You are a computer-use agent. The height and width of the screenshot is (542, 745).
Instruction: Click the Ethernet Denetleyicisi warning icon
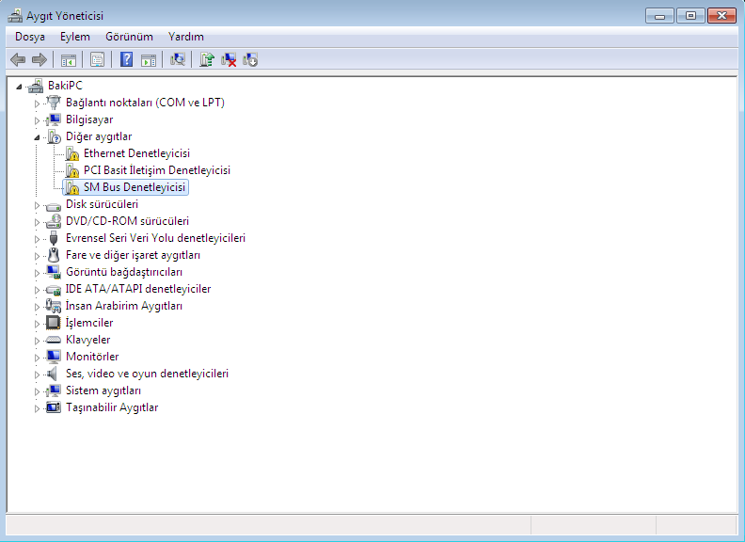tap(72, 153)
